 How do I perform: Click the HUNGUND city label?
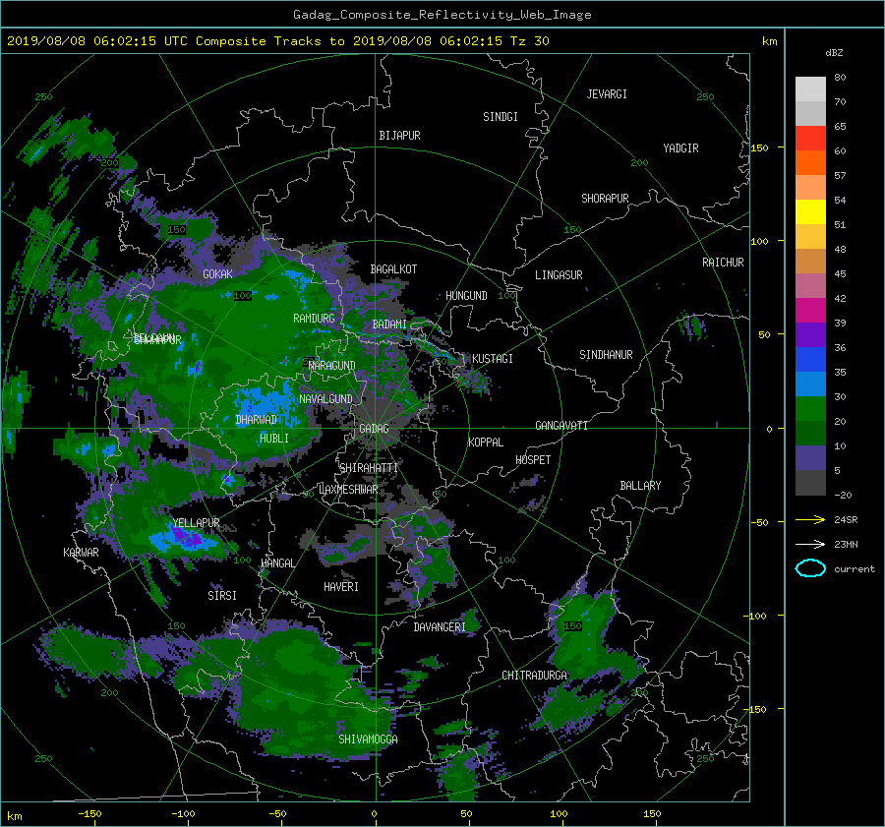click(x=466, y=296)
